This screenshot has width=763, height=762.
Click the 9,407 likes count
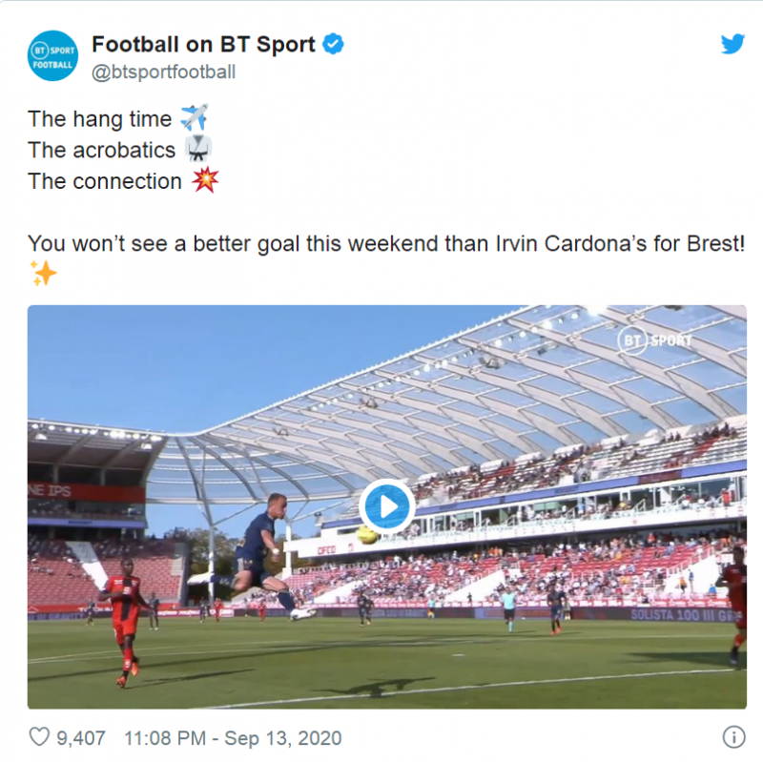coord(81,738)
